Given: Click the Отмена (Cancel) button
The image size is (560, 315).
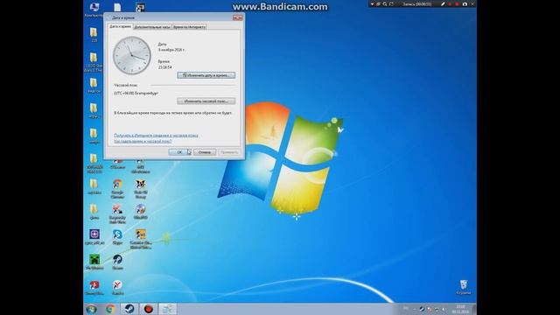Looking at the screenshot, I should pos(205,152).
